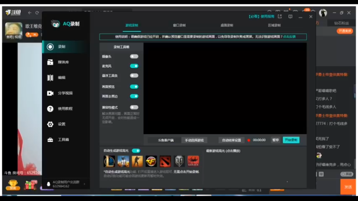Click the 暂停 pause button
The image size is (358, 201).
[x=276, y=140]
